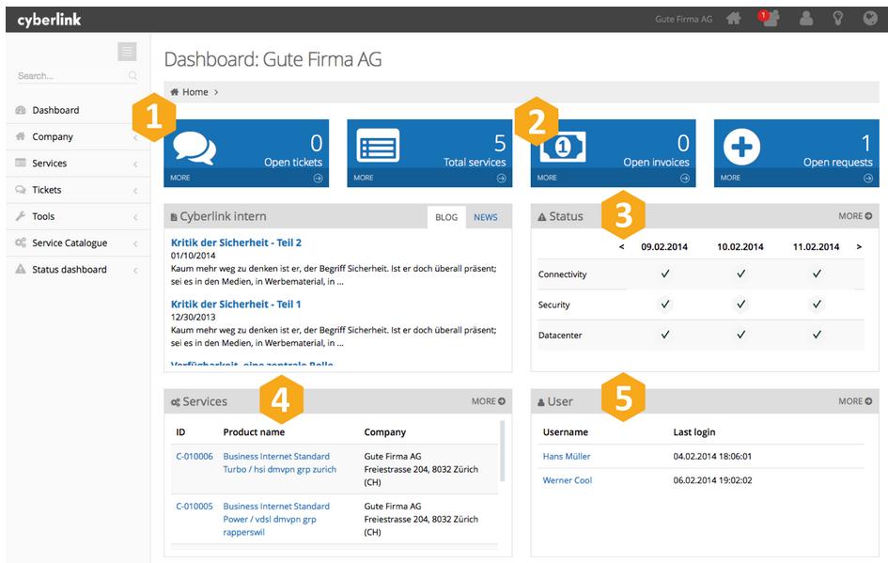The height and width of the screenshot is (563, 888).
Task: Click the globe icon in top bar
Action: [x=870, y=19]
